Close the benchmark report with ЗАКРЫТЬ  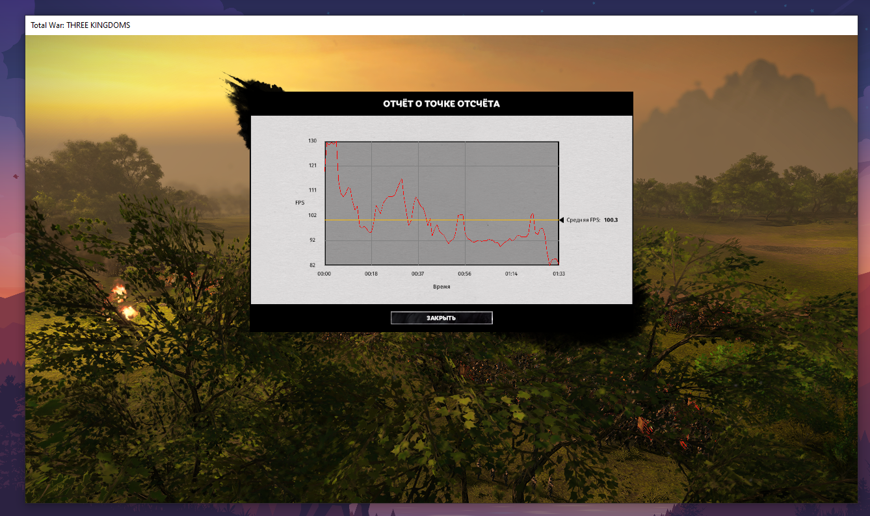pos(442,318)
